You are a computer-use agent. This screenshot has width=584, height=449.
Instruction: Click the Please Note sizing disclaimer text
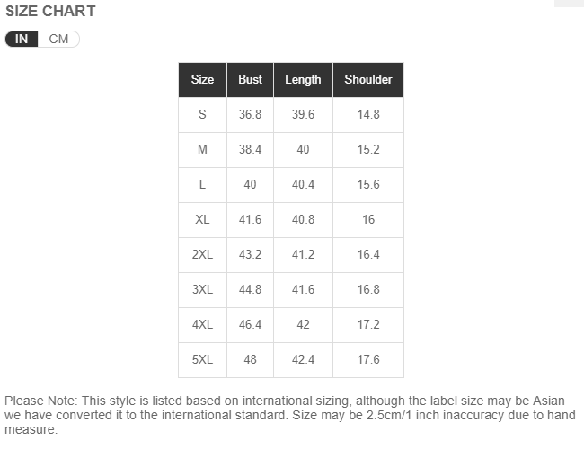point(290,415)
